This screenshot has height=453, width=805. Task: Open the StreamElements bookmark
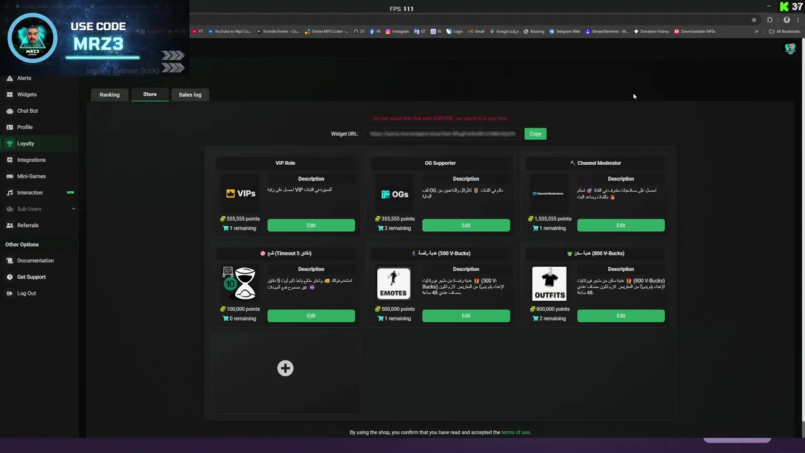pos(607,31)
